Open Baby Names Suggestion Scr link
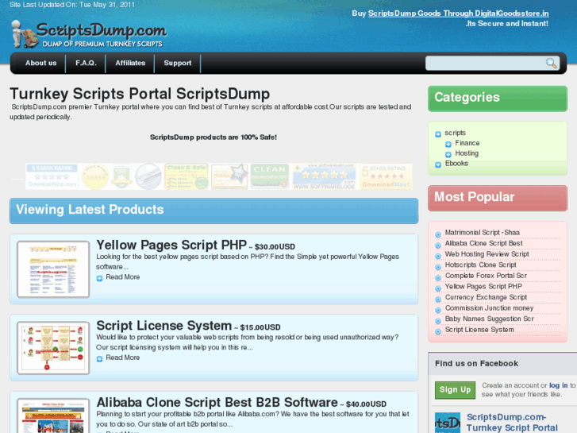 [x=490, y=319]
